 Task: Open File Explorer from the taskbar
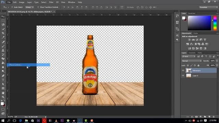point(26,121)
